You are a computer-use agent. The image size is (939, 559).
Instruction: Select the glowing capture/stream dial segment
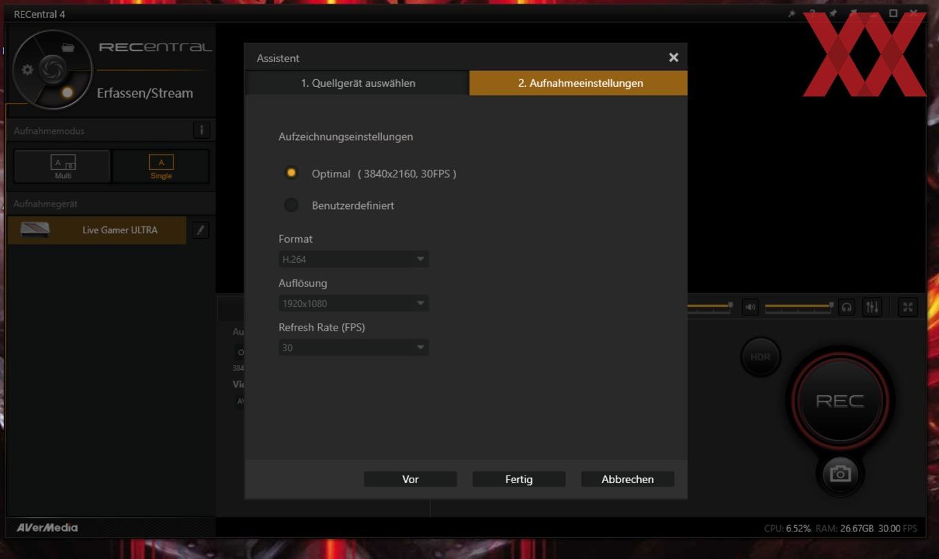tap(67, 92)
